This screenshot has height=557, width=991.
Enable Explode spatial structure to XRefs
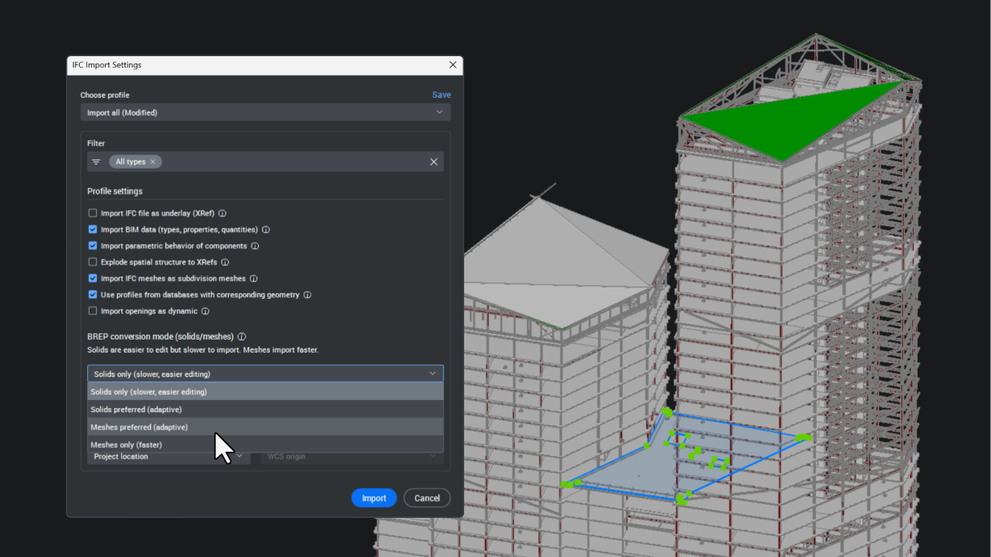pyautogui.click(x=93, y=262)
